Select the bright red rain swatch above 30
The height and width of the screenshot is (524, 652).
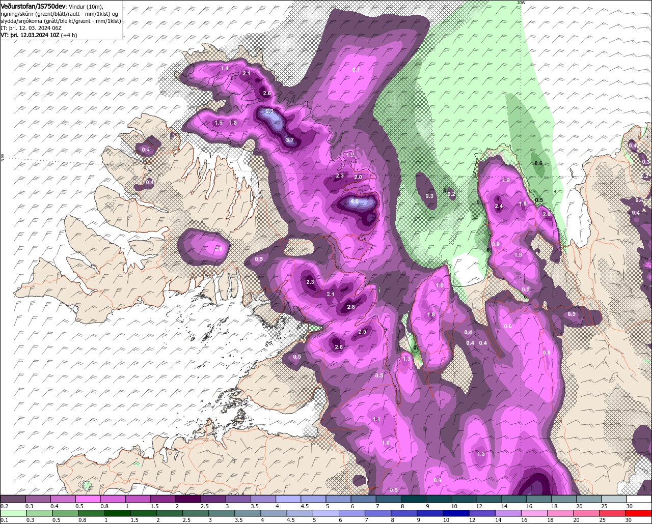point(639,513)
